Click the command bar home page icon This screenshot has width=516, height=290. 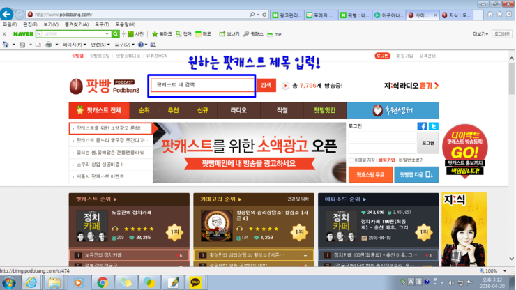click(x=6, y=45)
